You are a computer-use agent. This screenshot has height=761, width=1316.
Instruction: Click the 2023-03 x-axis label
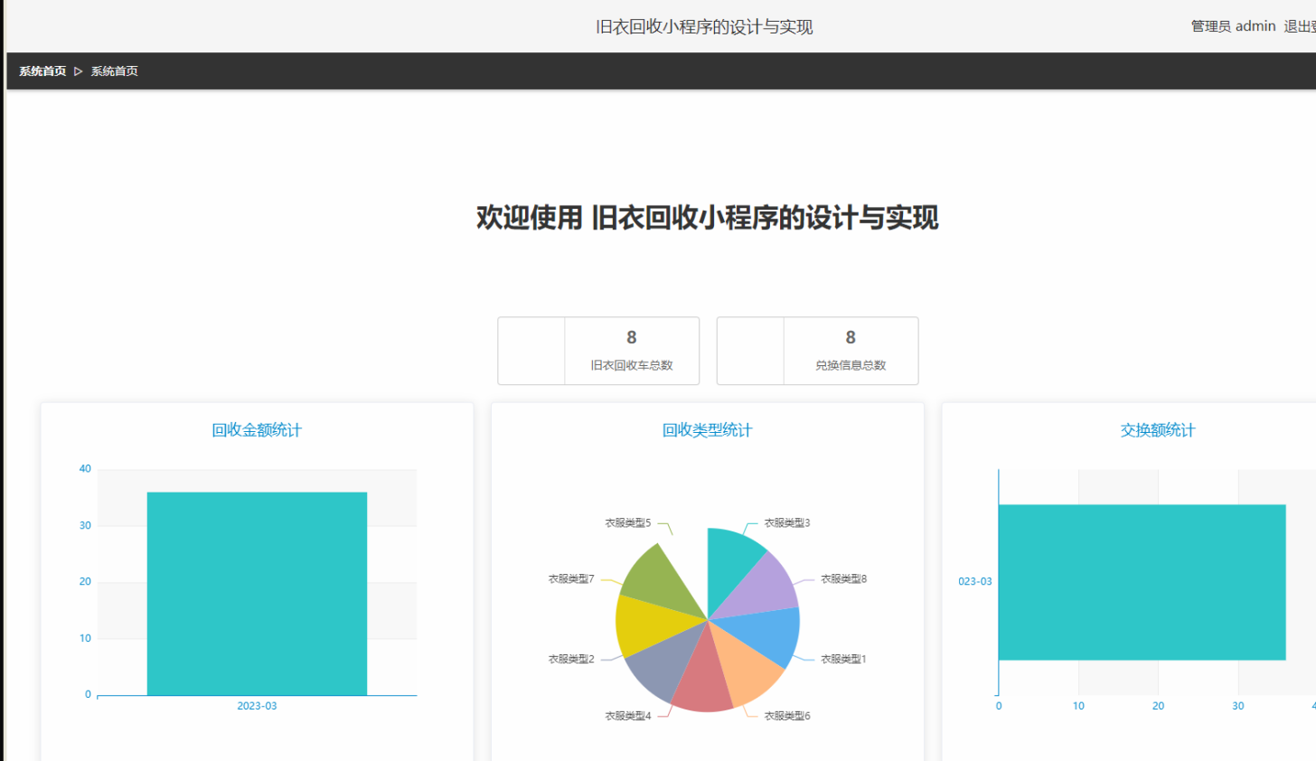pos(257,706)
